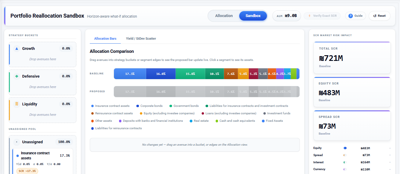Screen dimensions: 400x174
Task: Click the 5.2% baseline bar segment
Action: (x=253, y=74)
